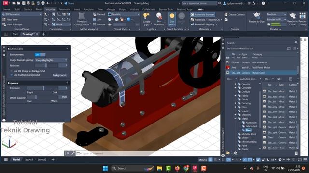The height and width of the screenshot is (173, 309).
Task: Click the Create Light icon
Action: 146,16
